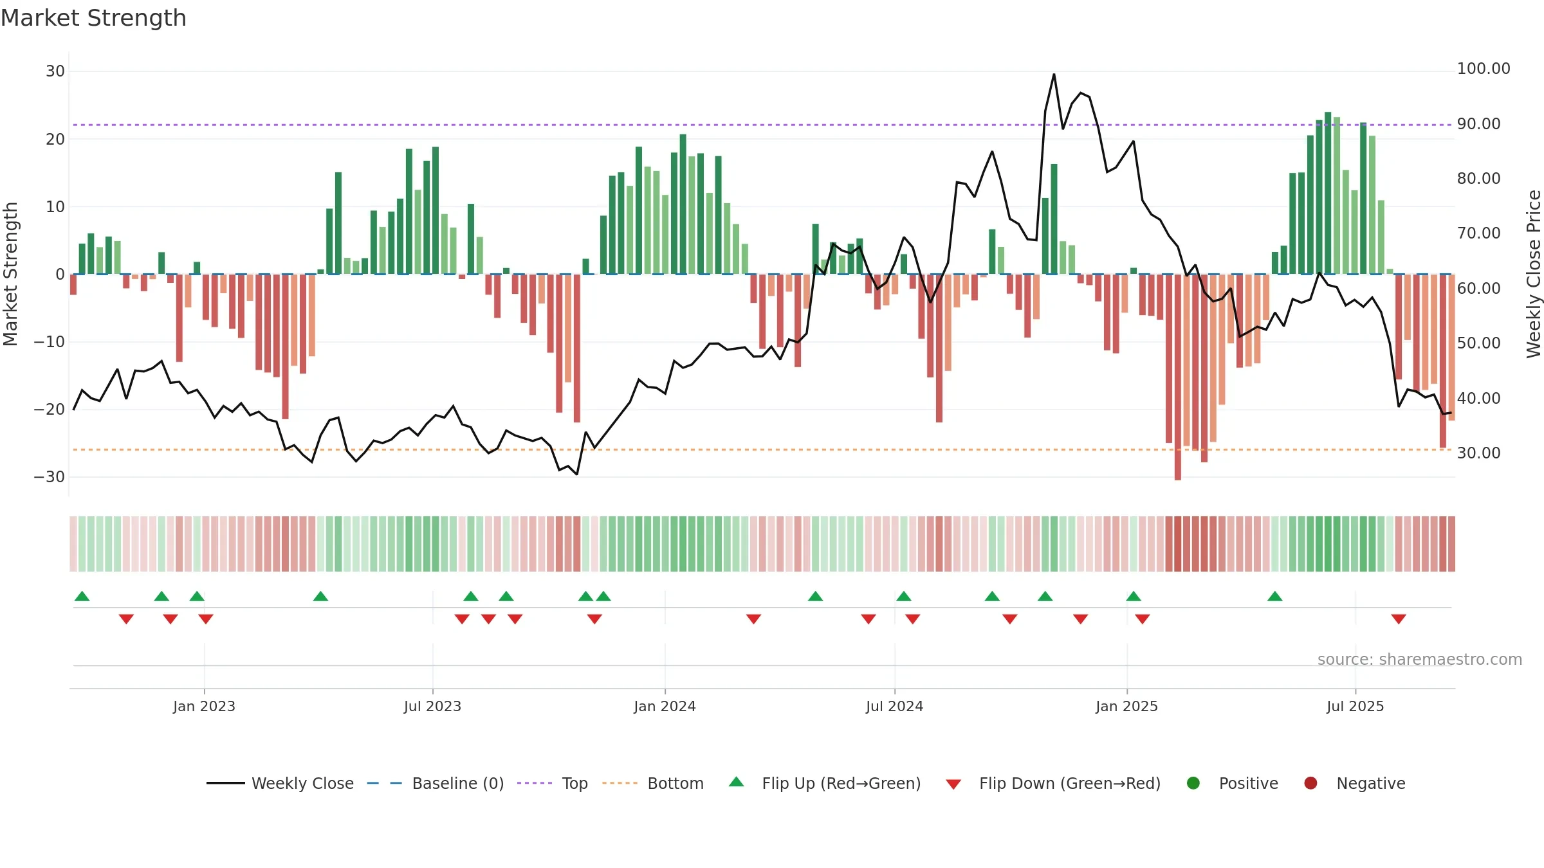Viewport: 1544px width, 868px height.
Task: Toggle the Bottom legend entry
Action: (653, 783)
